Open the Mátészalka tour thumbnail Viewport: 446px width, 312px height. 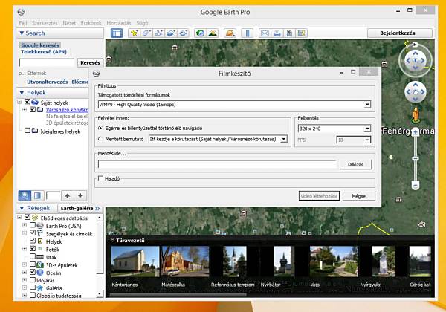click(x=185, y=261)
